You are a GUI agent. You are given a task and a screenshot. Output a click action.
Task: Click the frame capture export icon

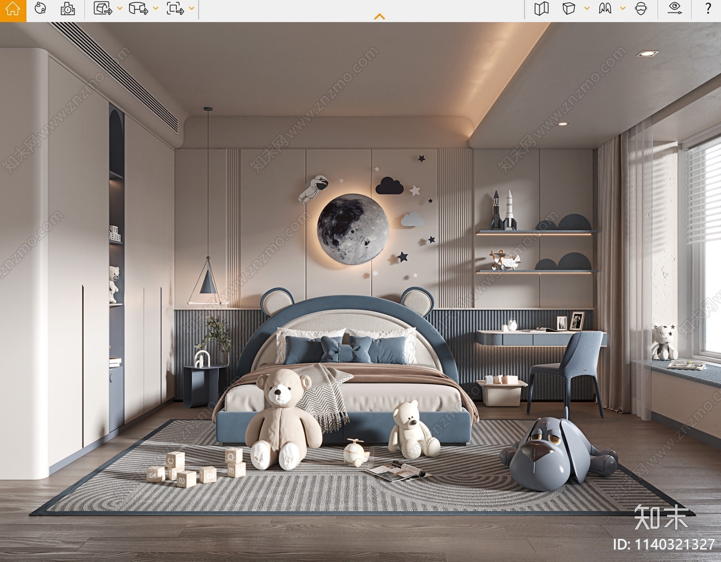[x=175, y=8]
